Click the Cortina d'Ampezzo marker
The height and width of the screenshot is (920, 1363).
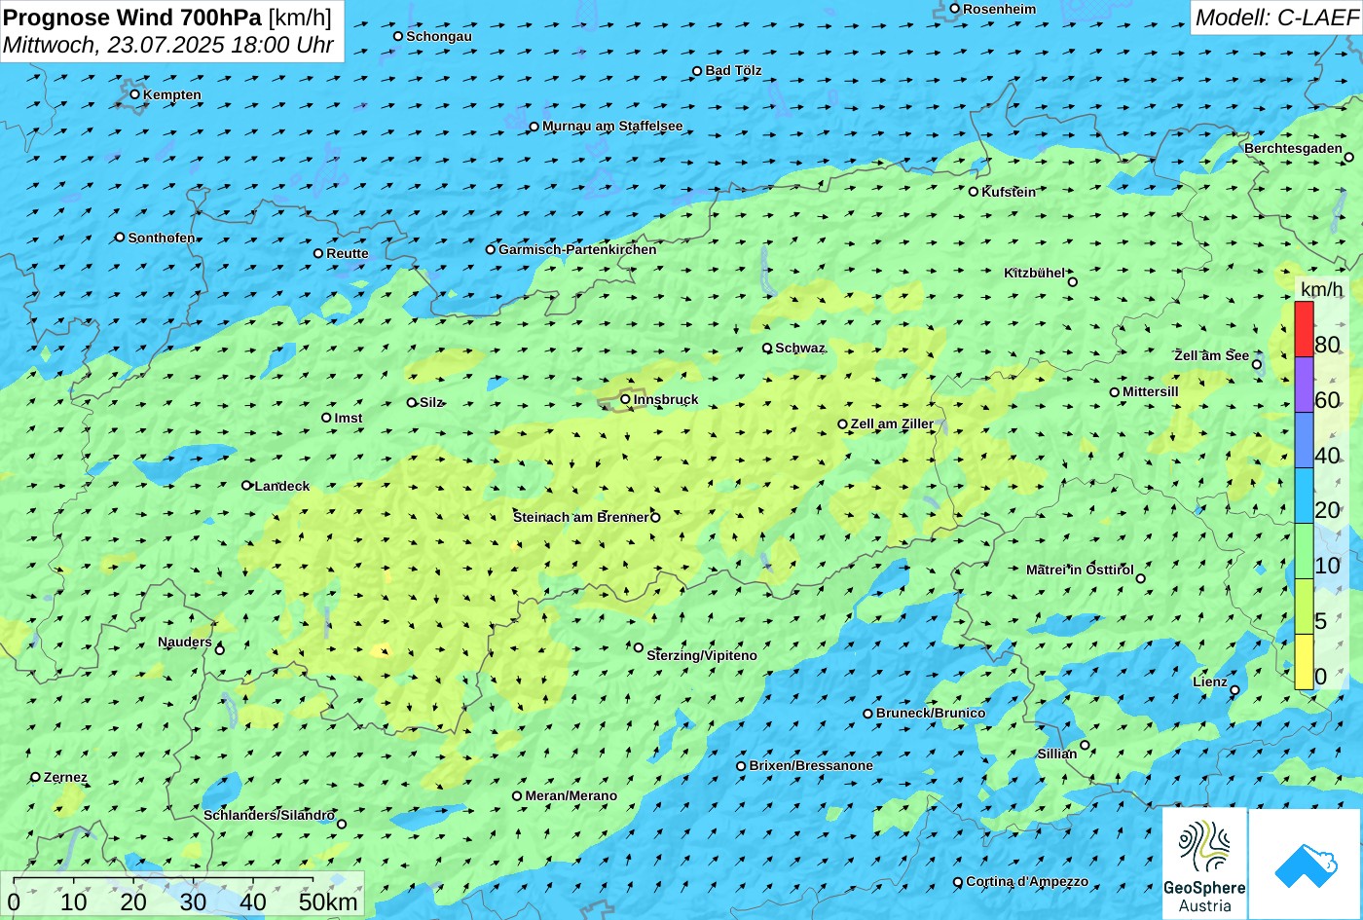(x=958, y=882)
